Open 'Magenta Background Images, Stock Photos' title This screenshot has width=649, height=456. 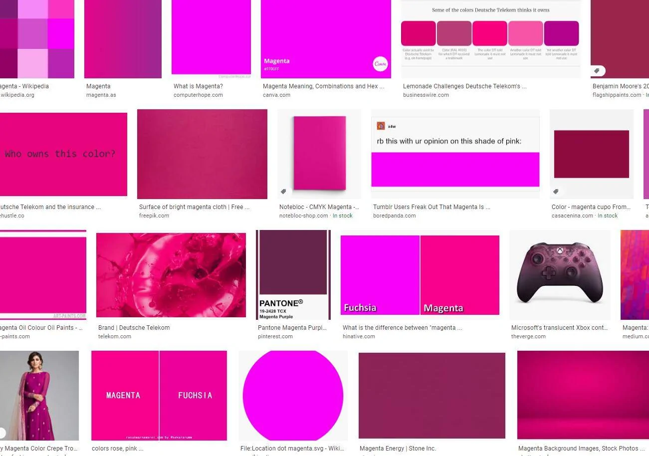pyautogui.click(x=582, y=449)
